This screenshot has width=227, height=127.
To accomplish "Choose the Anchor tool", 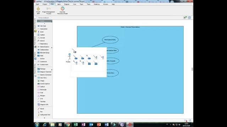I will tap(42, 59).
